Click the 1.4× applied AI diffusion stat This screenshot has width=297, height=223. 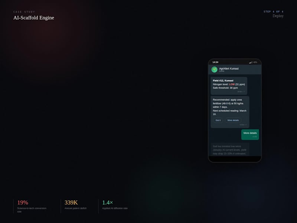click(x=115, y=205)
